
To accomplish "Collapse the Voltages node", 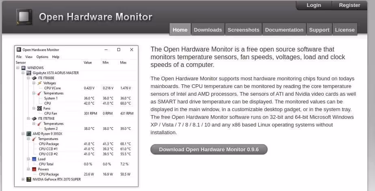I will pos(34,83).
